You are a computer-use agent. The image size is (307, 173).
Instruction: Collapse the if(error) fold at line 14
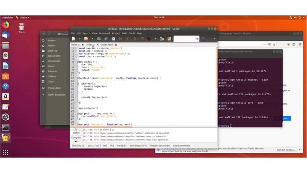(78, 84)
